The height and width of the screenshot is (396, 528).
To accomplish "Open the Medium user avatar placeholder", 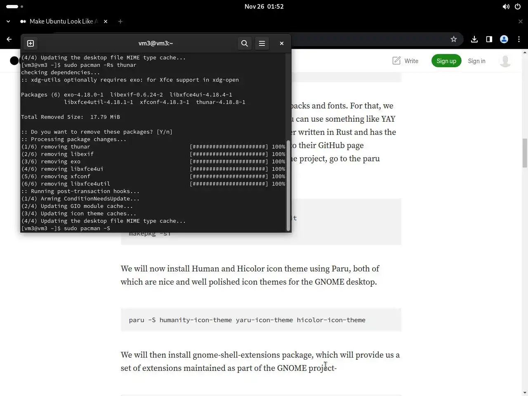I will point(505,61).
